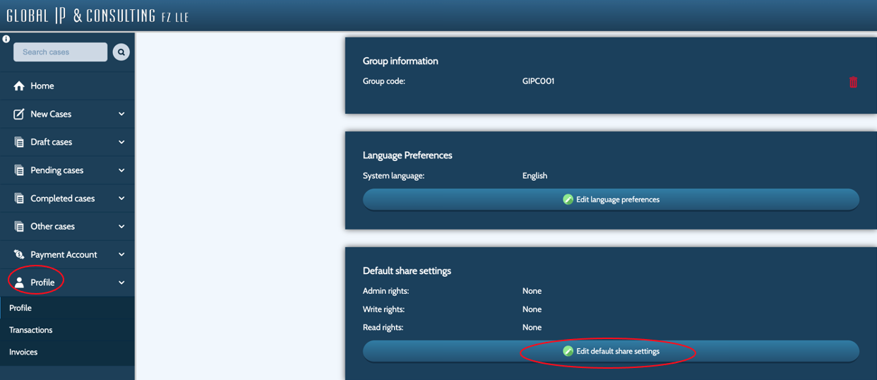Expand the Payment Account chevron
This screenshot has width=877, height=380.
tap(121, 254)
